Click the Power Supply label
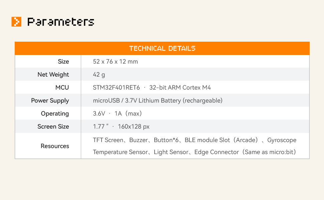Viewport: 324px width, 200px height. 50,101
